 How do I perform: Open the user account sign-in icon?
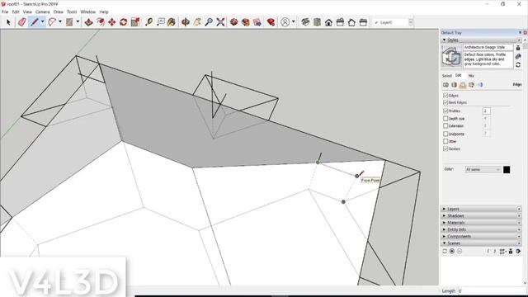(285, 22)
